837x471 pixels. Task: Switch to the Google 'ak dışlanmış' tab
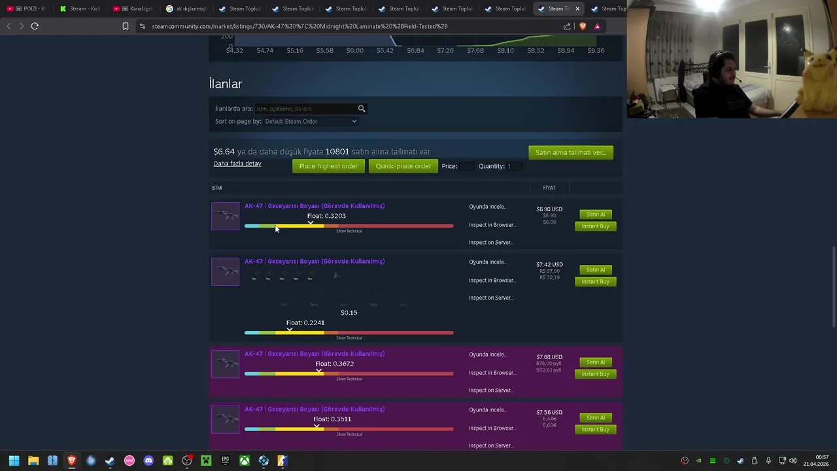pyautogui.click(x=186, y=9)
